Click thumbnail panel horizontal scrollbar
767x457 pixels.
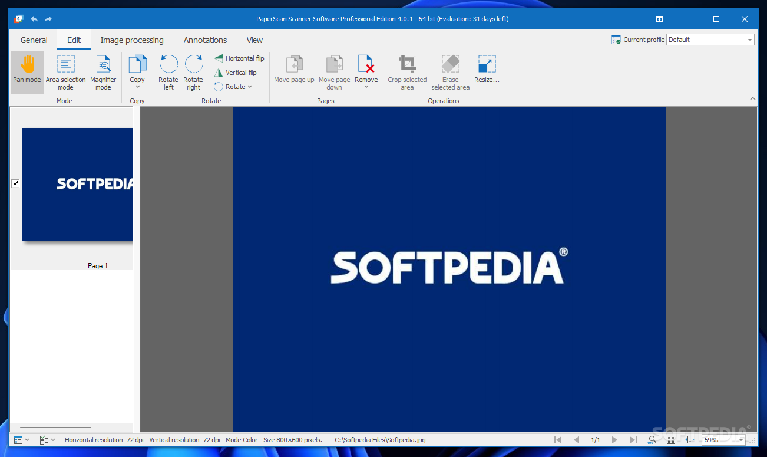[55, 427]
